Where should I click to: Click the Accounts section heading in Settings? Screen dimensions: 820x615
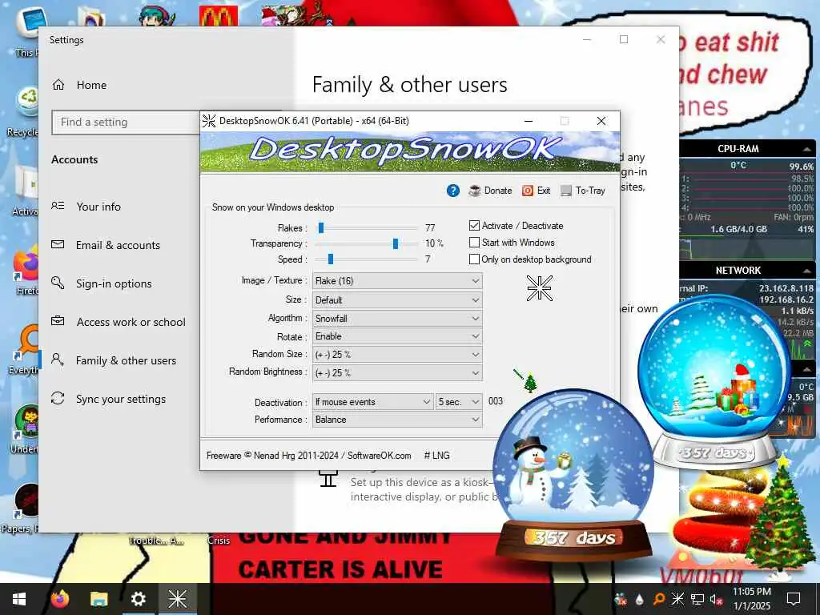point(74,159)
